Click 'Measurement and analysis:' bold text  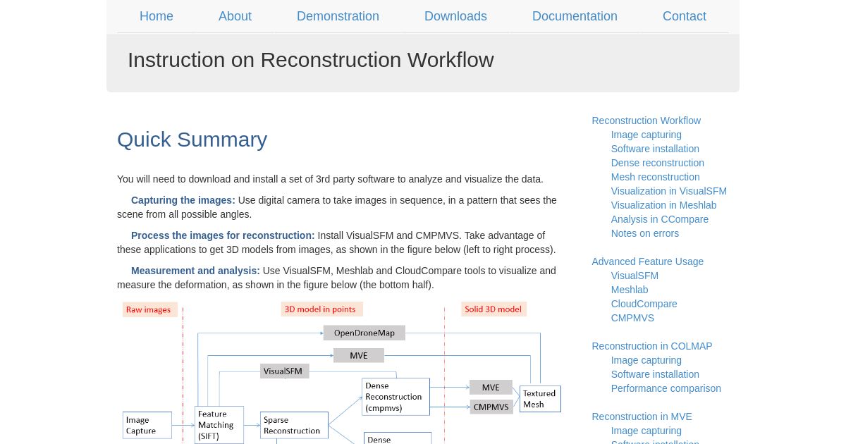point(195,271)
